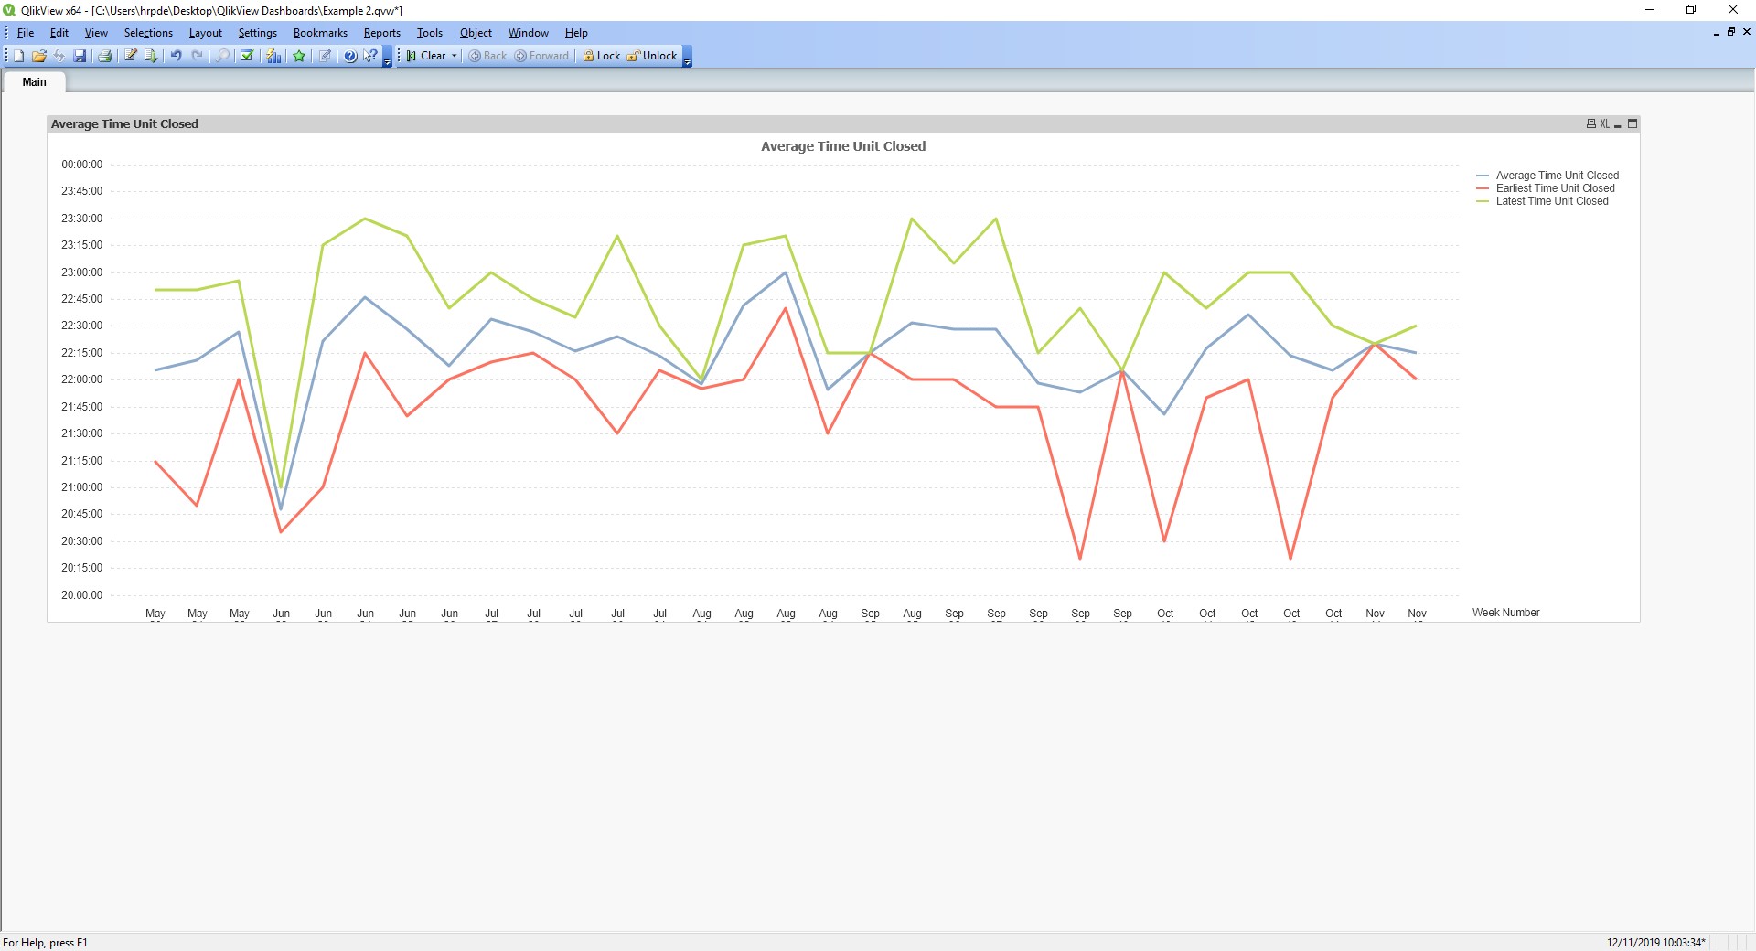Undo the last layout change
This screenshot has width=1756, height=951.
[177, 56]
